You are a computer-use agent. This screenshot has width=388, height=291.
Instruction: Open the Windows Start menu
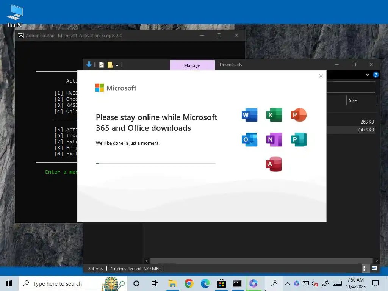(9, 283)
